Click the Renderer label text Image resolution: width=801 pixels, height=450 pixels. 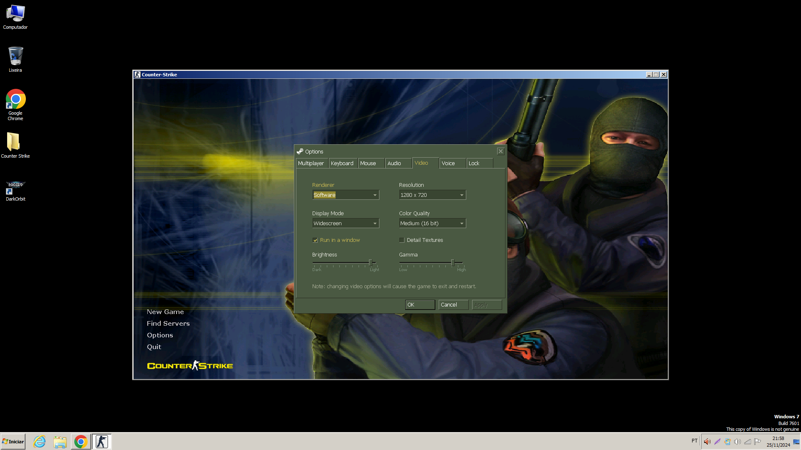[x=323, y=185]
